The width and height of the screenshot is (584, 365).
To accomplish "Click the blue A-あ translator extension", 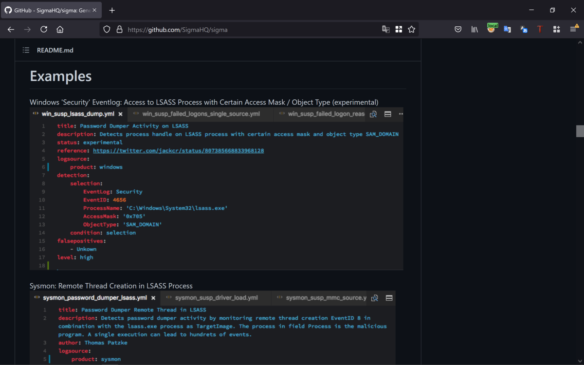I will [x=524, y=29].
